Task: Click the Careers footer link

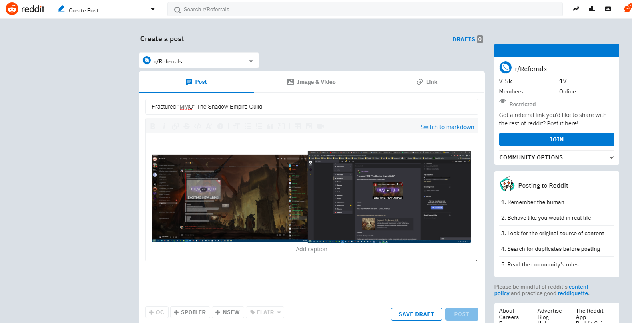Action: click(x=509, y=317)
